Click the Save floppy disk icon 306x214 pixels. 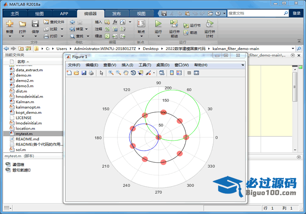click(35, 24)
